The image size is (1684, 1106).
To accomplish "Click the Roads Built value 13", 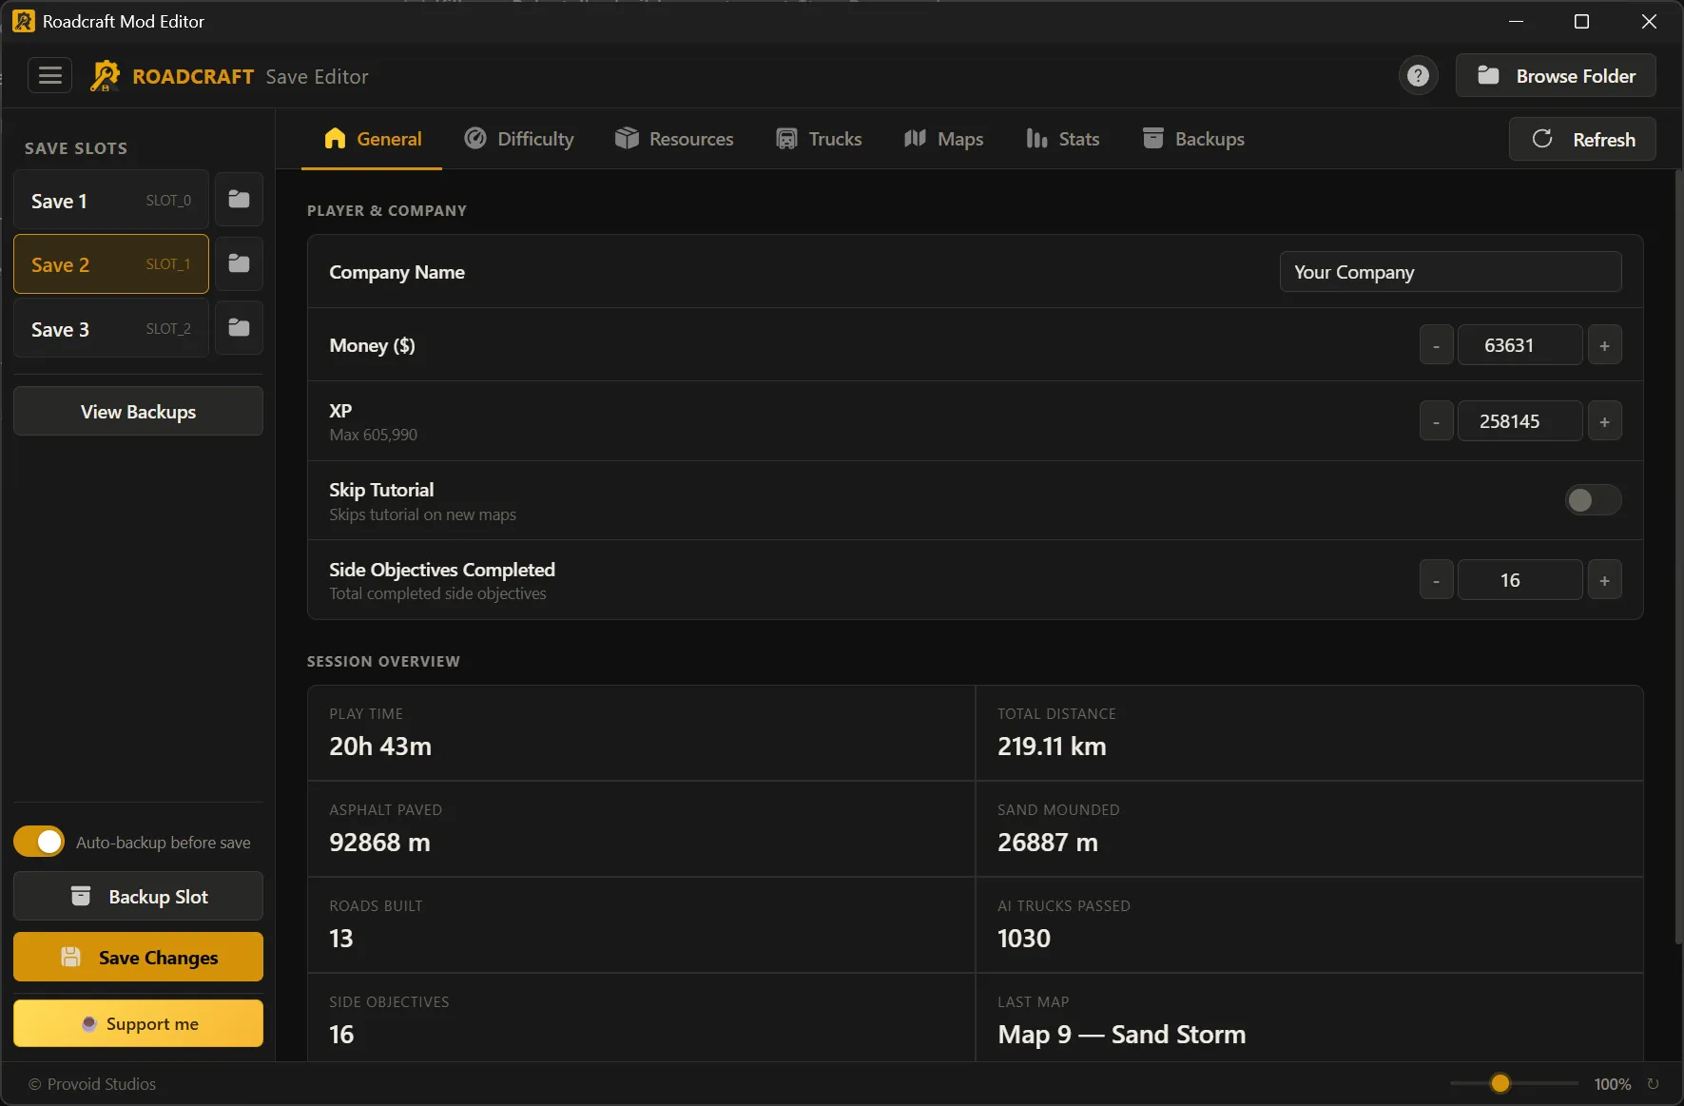I will 341,939.
